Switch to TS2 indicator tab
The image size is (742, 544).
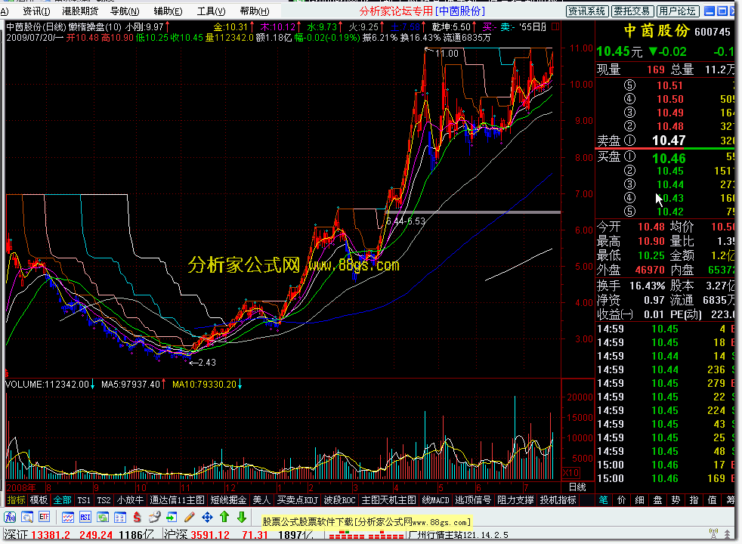104,500
